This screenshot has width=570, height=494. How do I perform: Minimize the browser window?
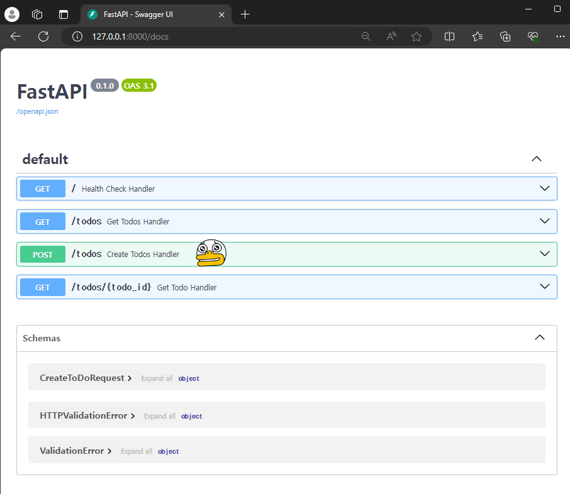[x=528, y=9]
